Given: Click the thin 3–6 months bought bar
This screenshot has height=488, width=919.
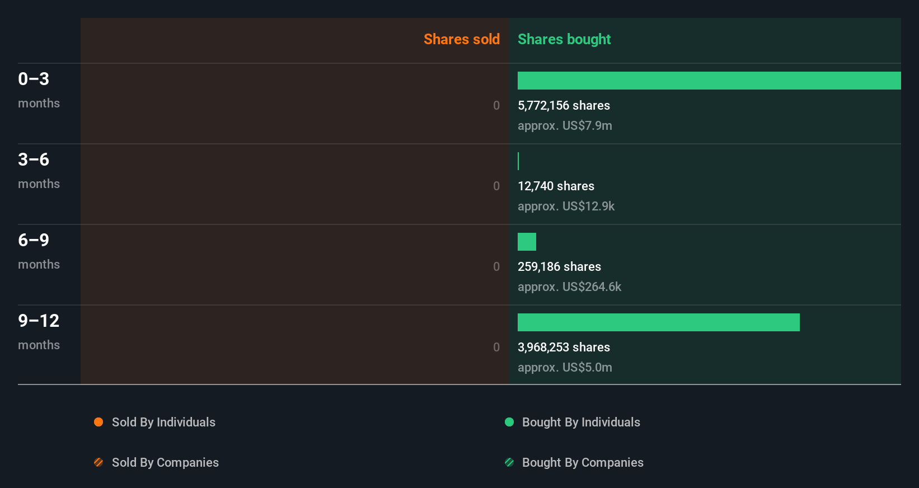Looking at the screenshot, I should coord(518,161).
